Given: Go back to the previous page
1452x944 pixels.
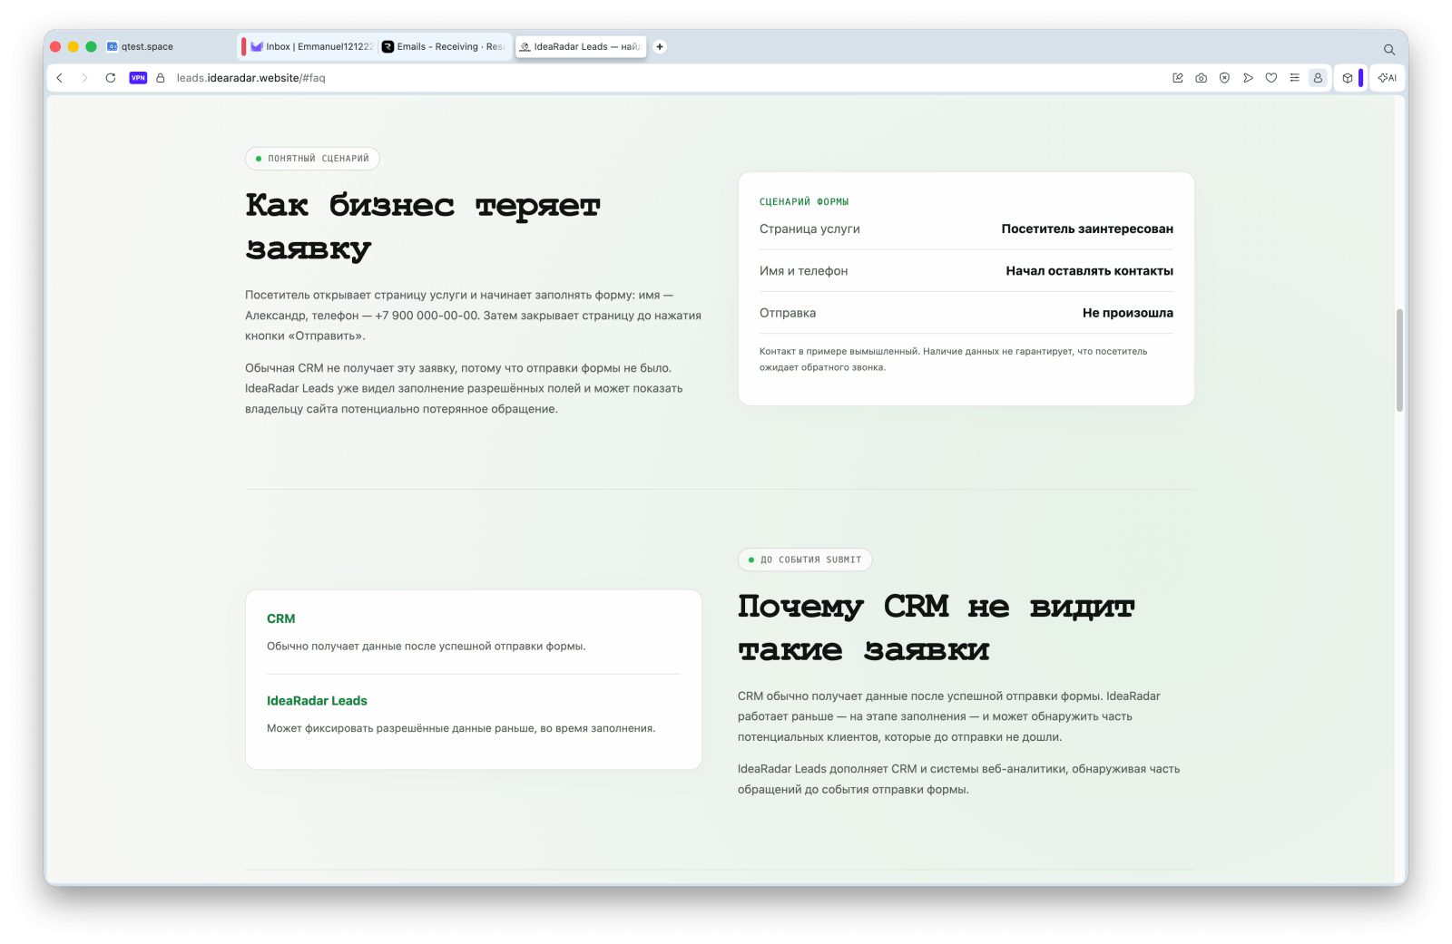Looking at the screenshot, I should (60, 78).
